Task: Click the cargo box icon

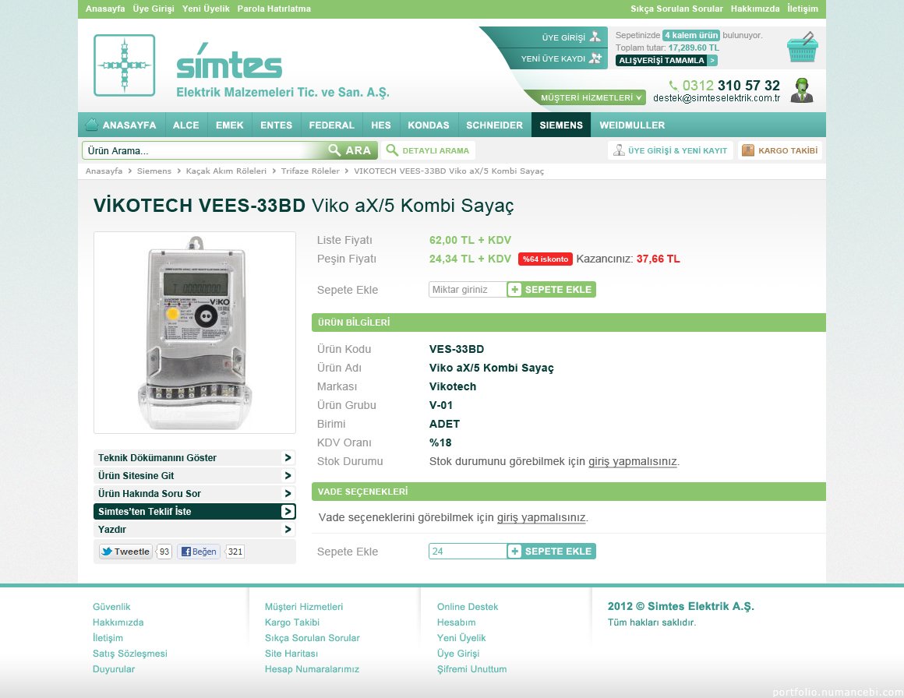Action: (748, 150)
